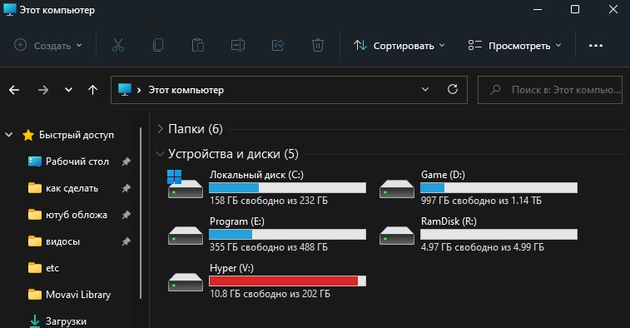Click the navigation pane scrollbar
The image size is (630, 328).
pos(141,213)
